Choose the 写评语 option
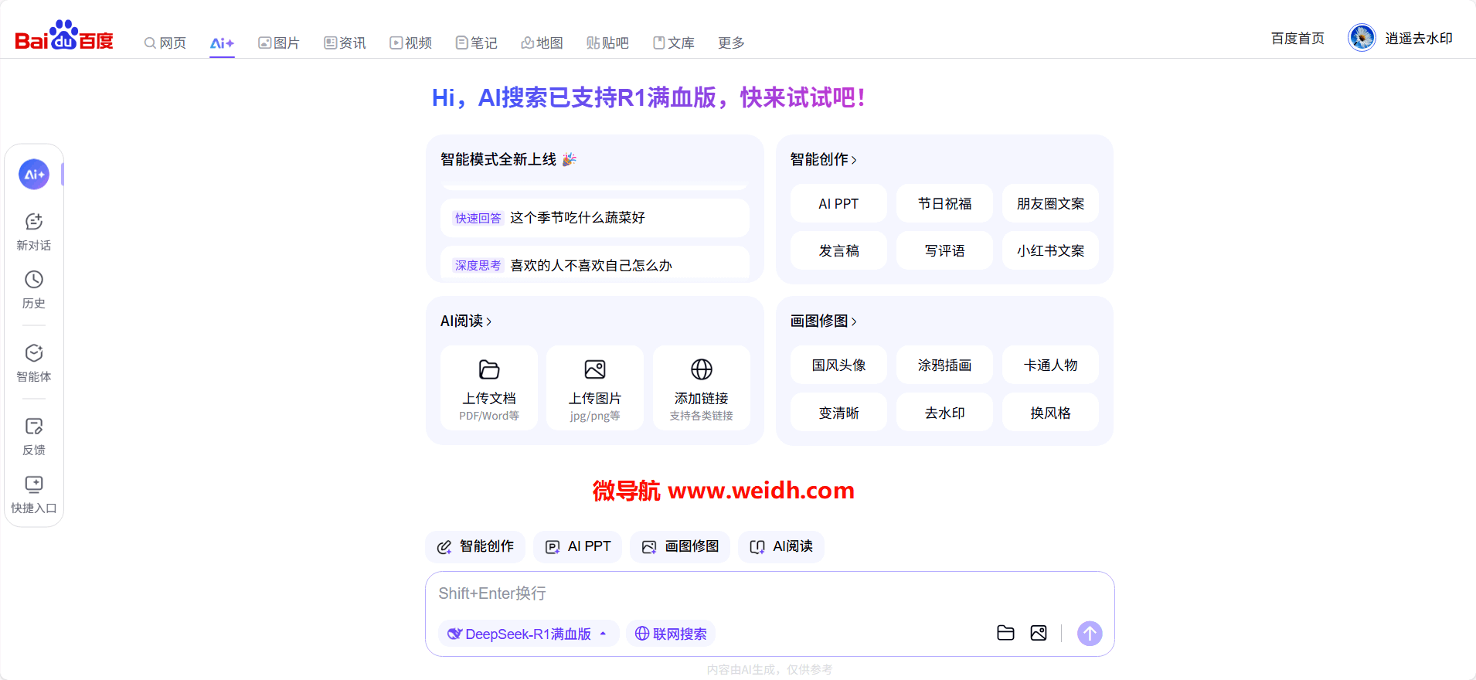The image size is (1476, 680). [944, 250]
